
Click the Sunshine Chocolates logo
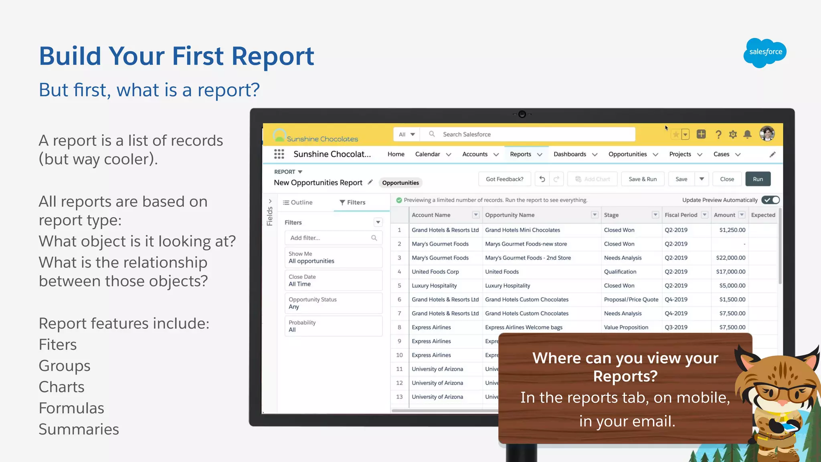click(x=315, y=136)
